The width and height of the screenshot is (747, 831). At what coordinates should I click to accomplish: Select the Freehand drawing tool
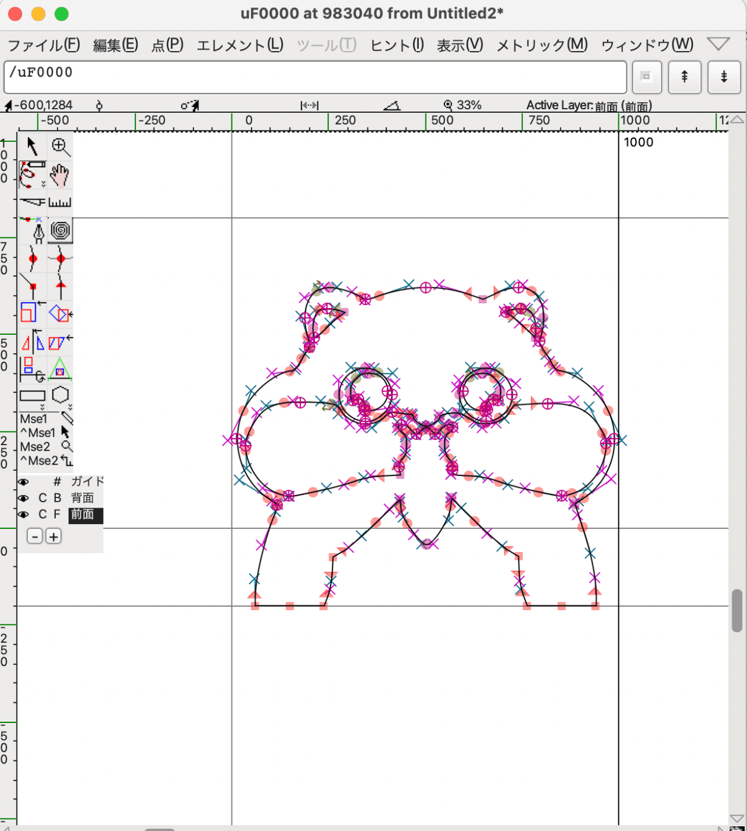click(32, 174)
